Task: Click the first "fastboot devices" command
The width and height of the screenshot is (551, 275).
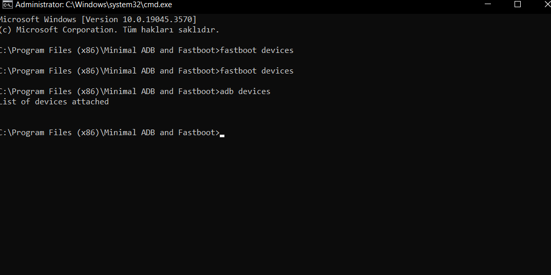Action: point(257,50)
